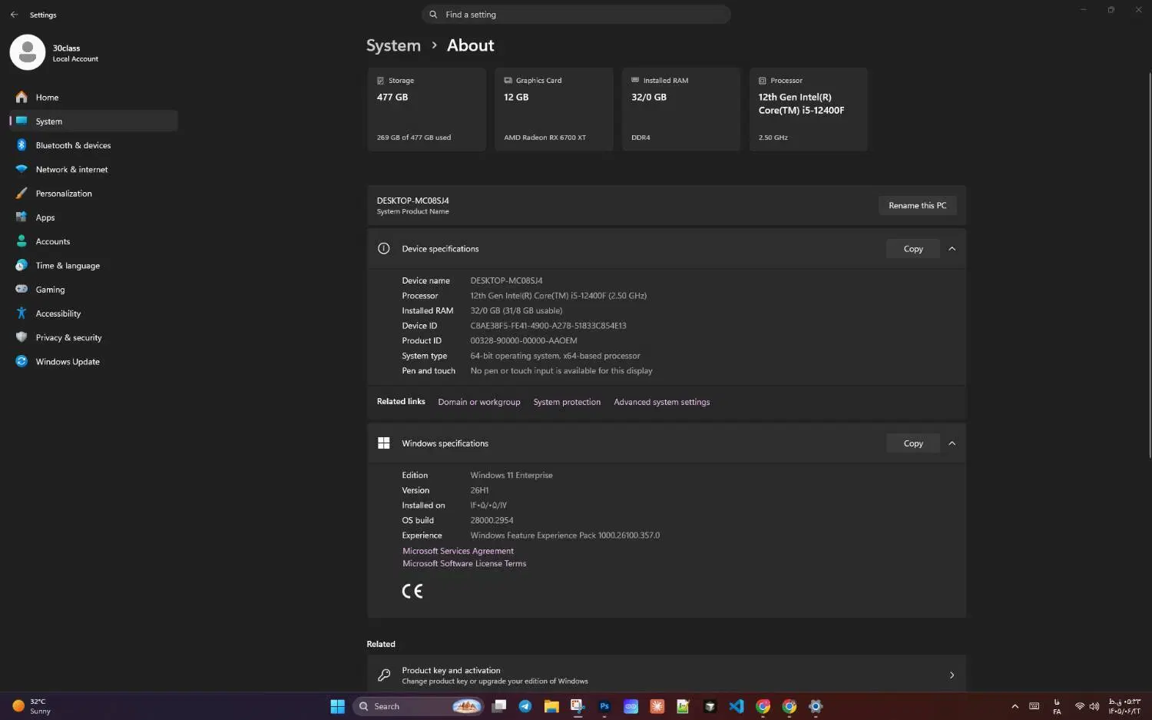This screenshot has width=1152, height=720.
Task: Click the Installed RAM summary card
Action: (681, 109)
